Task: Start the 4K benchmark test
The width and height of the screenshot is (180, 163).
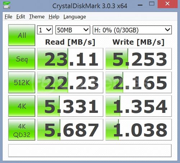Action: (x=22, y=106)
